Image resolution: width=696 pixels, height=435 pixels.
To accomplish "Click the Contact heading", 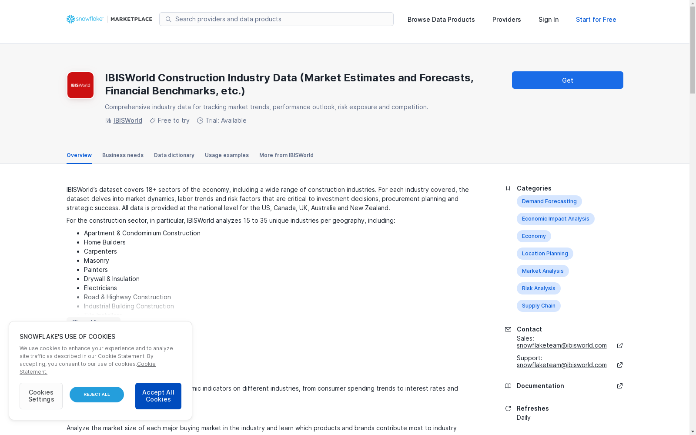I will coord(529,329).
